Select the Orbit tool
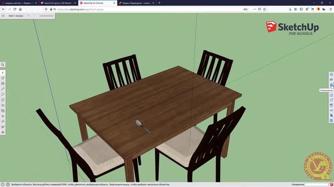This screenshot has height=187, width=334. point(3,132)
